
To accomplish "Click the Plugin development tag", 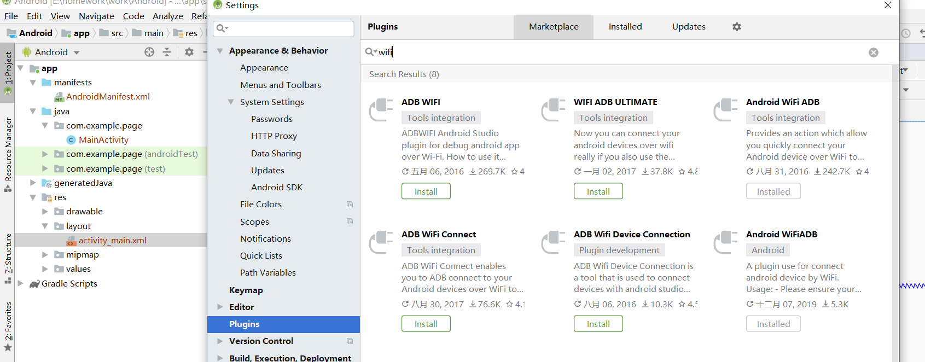I will pyautogui.click(x=619, y=250).
